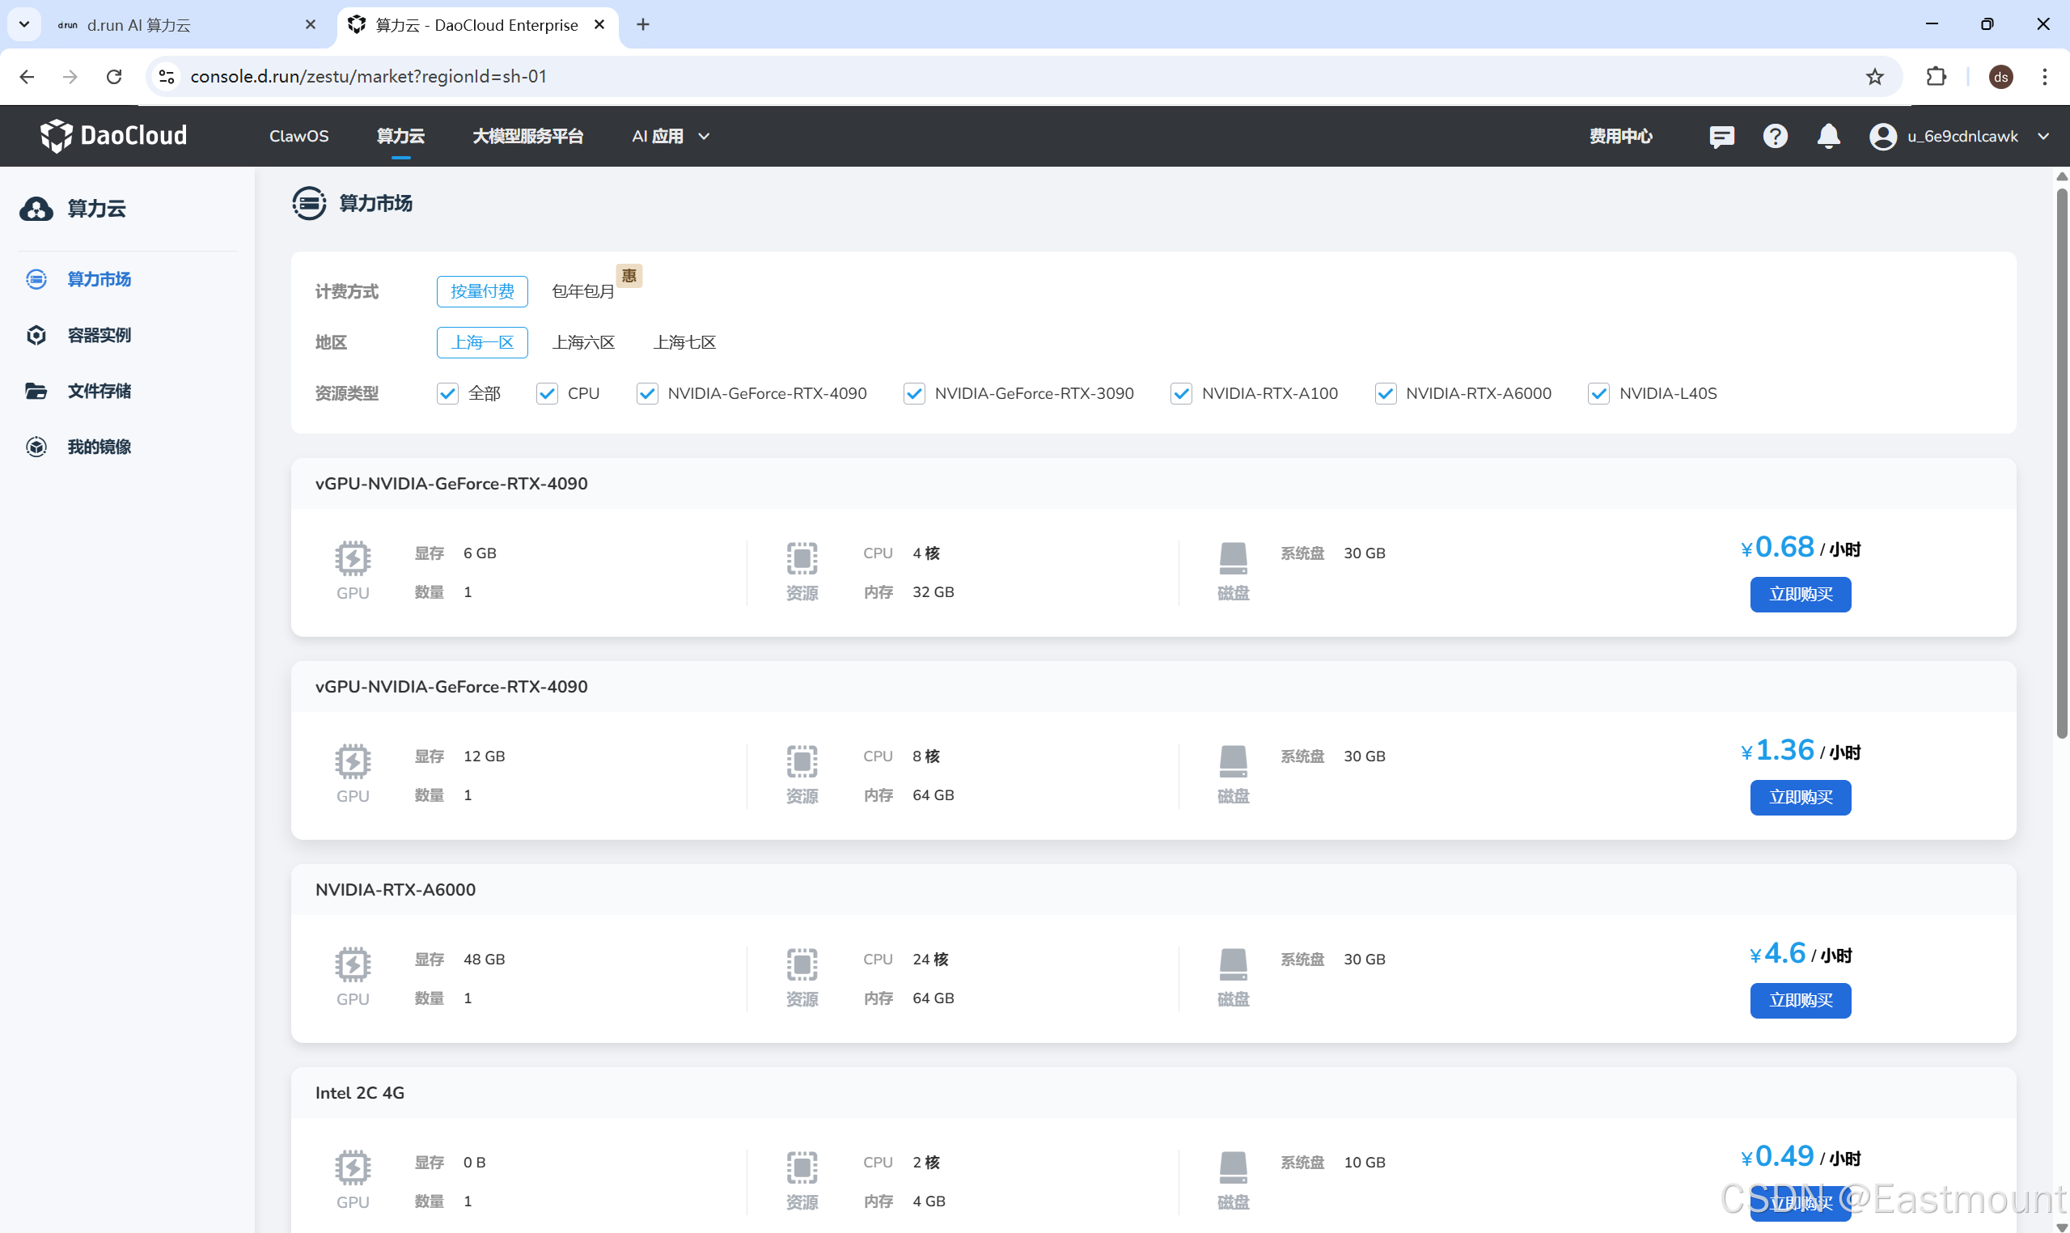2070x1233 pixels.
Task: Click the 算力市场 sidebar menu label
Action: pos(99,279)
